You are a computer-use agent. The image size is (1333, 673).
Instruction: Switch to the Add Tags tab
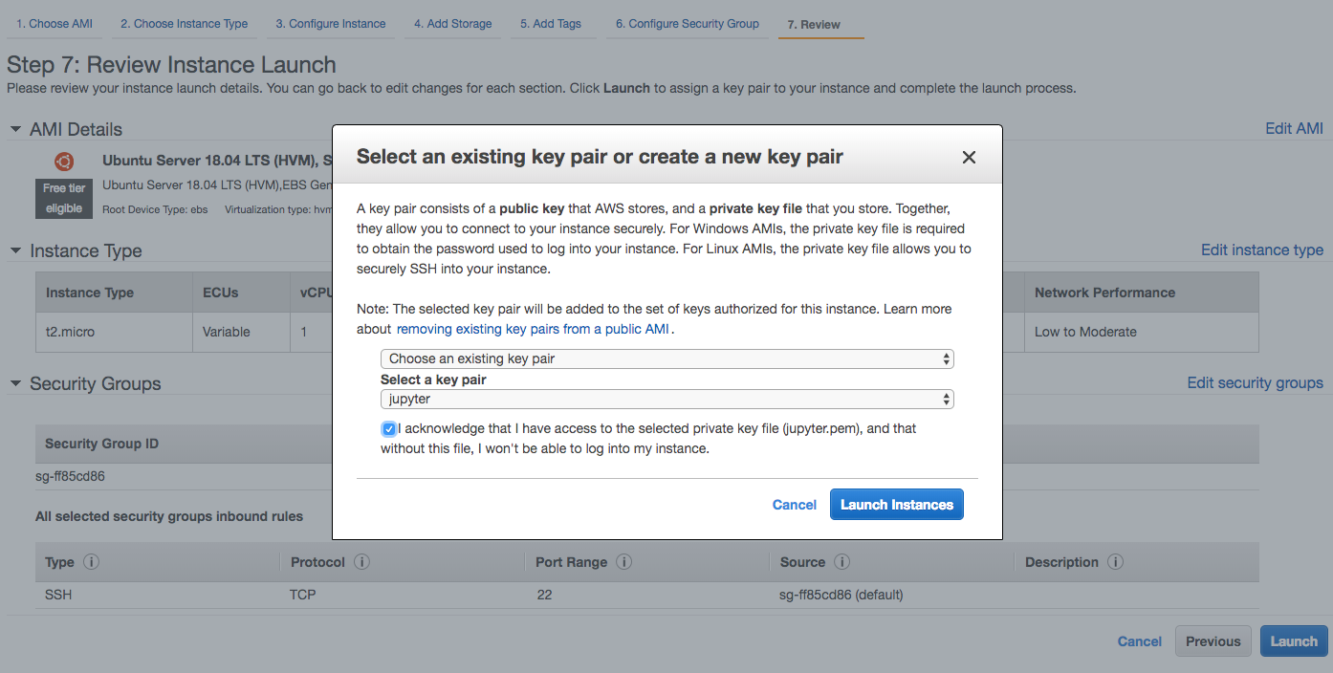pyautogui.click(x=553, y=23)
